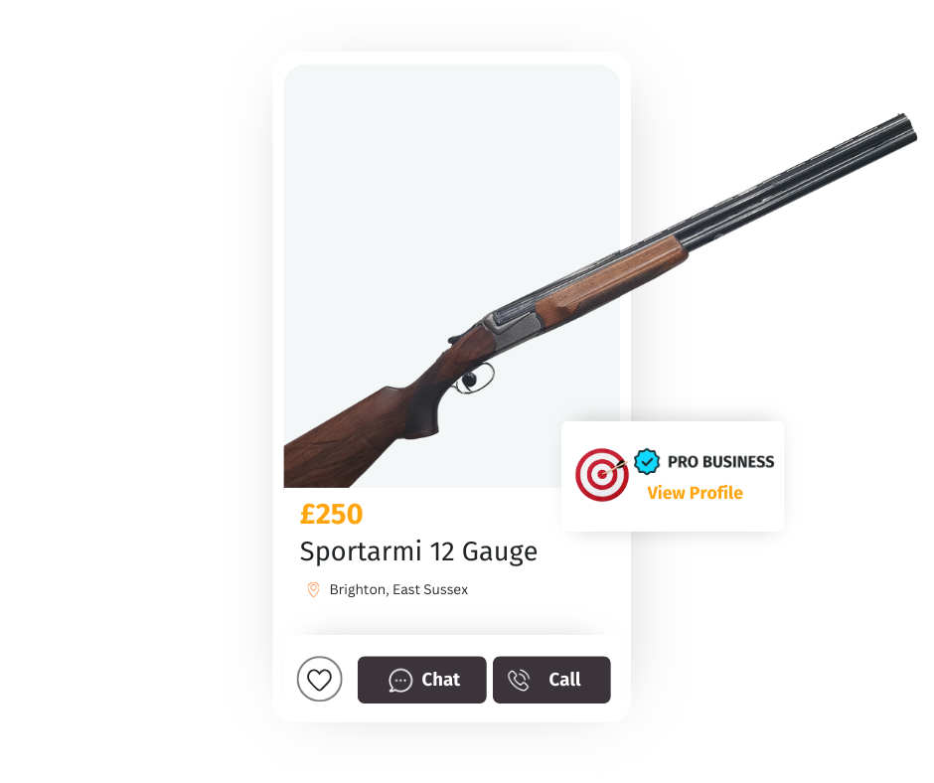Viewport: 934px width, 783px height.
Task: Click the Chat button
Action: point(421,680)
